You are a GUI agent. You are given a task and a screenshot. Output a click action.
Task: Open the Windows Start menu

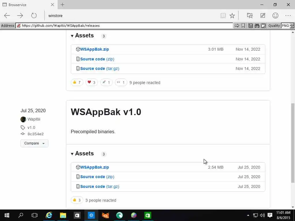click(x=7, y=215)
